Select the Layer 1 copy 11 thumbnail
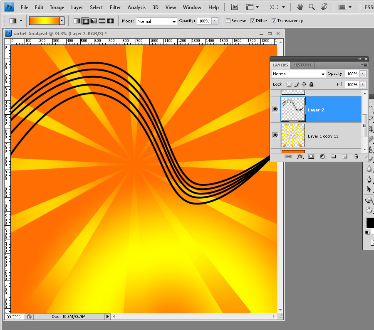Image resolution: width=374 pixels, height=330 pixels. pyautogui.click(x=293, y=135)
